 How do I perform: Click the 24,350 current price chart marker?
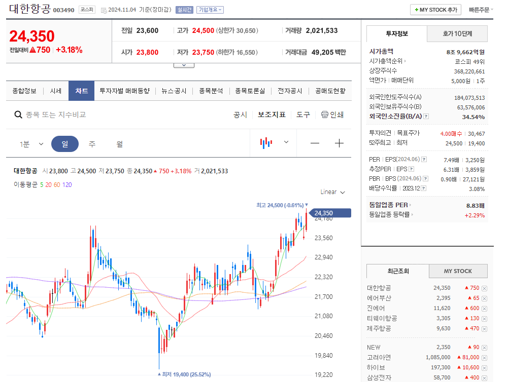click(330, 213)
